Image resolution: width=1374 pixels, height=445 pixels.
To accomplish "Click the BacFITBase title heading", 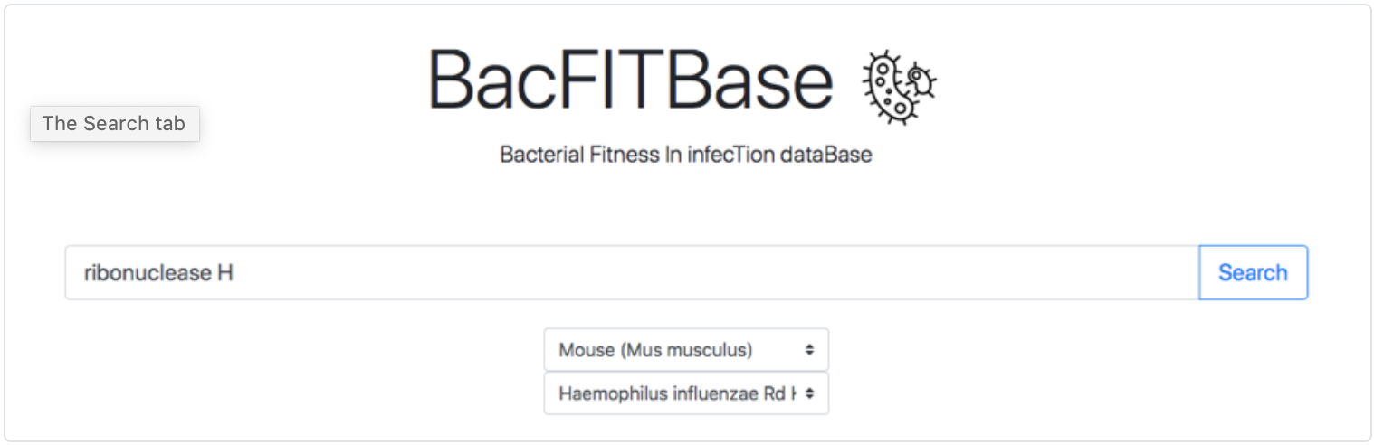I will point(630,80).
